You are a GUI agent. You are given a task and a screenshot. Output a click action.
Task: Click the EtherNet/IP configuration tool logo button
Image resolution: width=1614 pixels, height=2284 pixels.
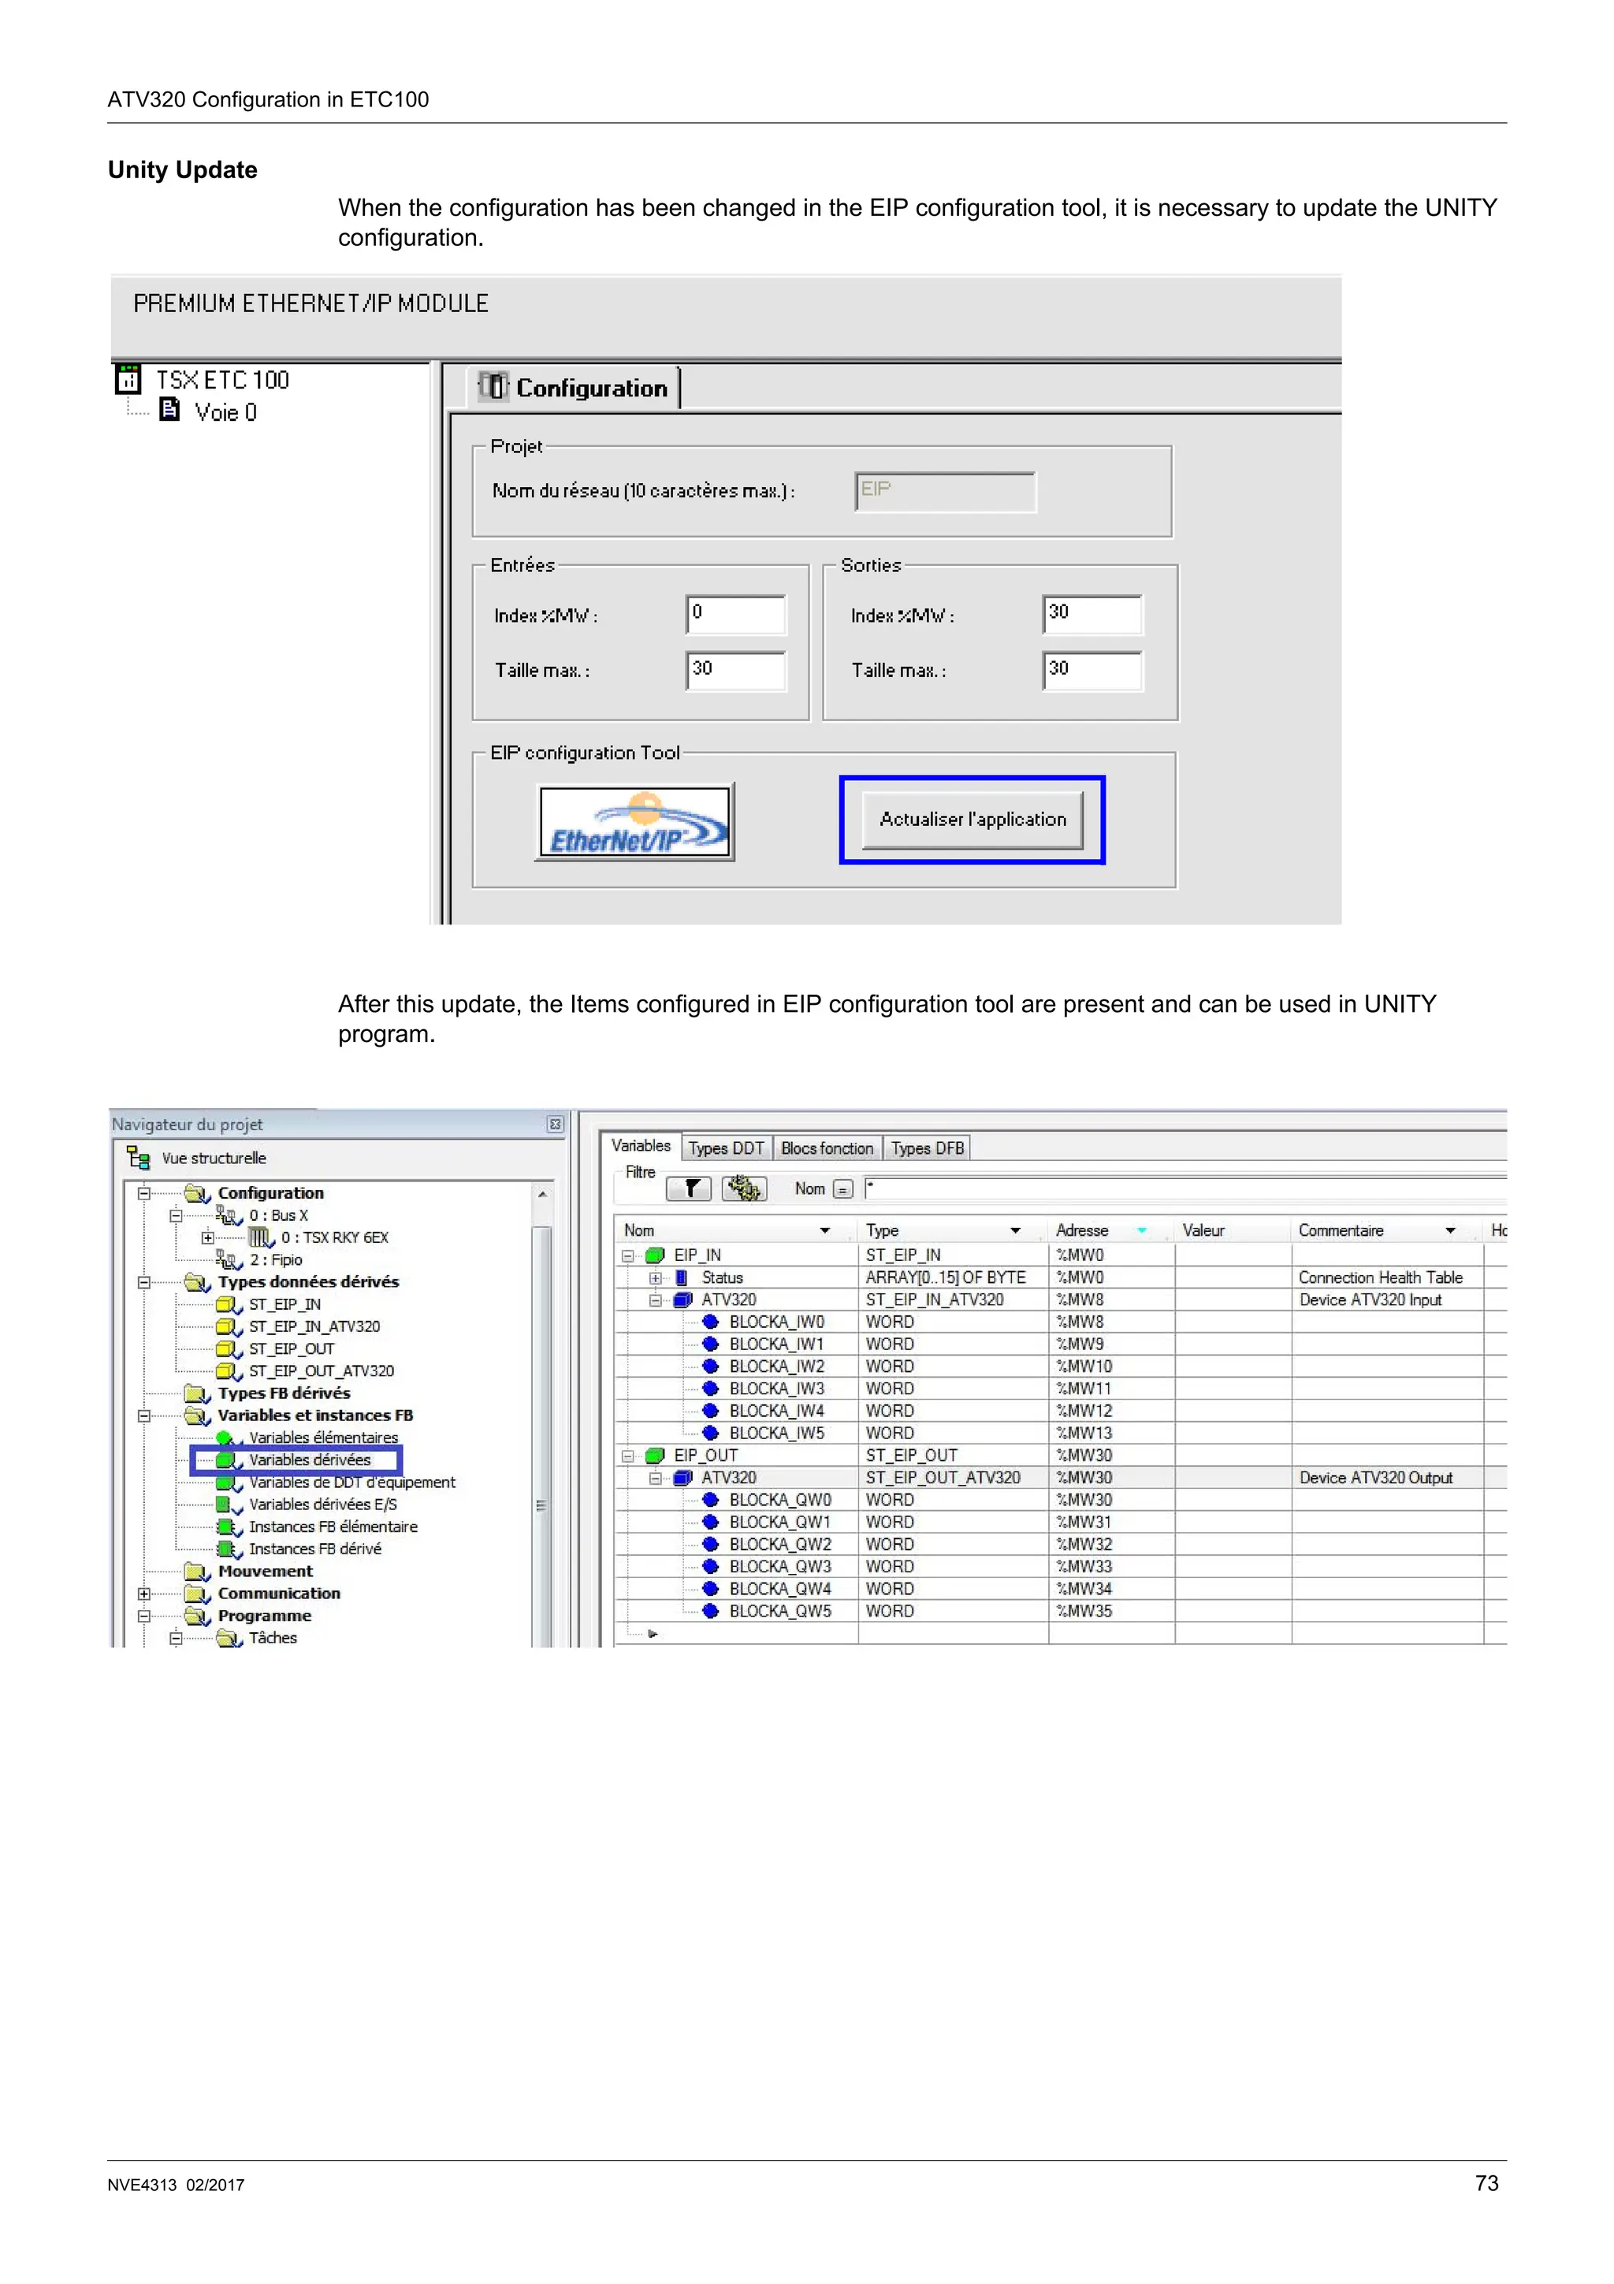(634, 822)
